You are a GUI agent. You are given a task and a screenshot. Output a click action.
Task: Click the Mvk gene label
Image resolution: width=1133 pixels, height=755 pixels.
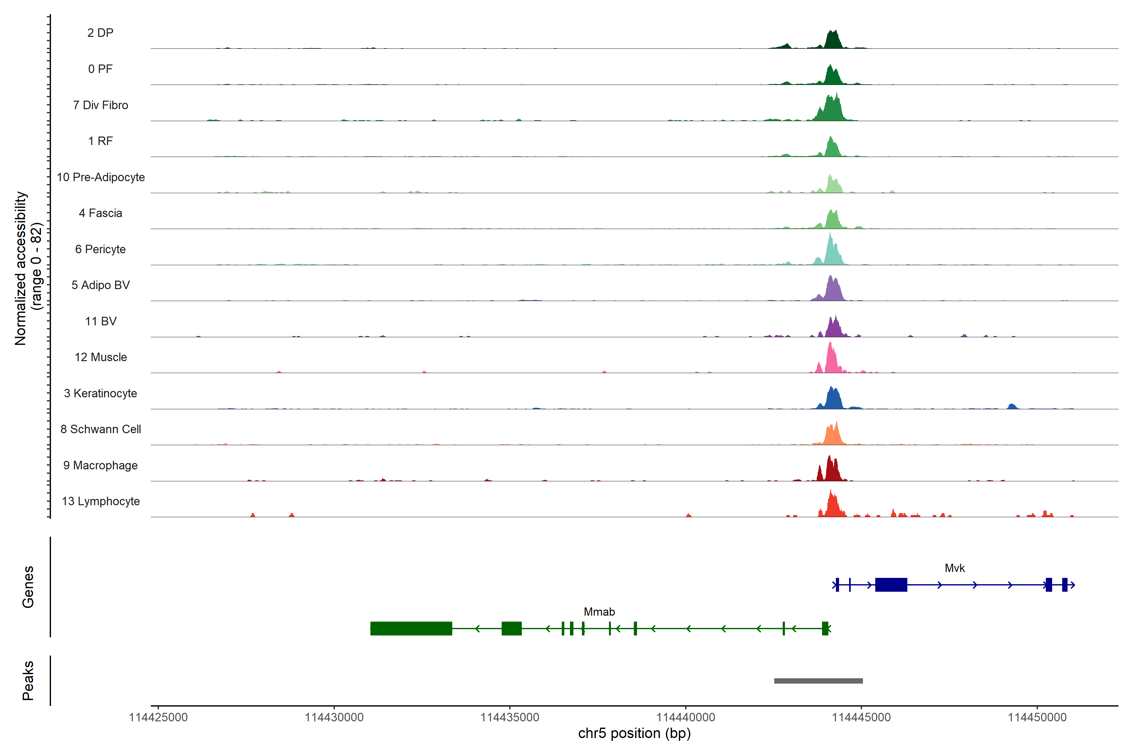click(x=954, y=568)
